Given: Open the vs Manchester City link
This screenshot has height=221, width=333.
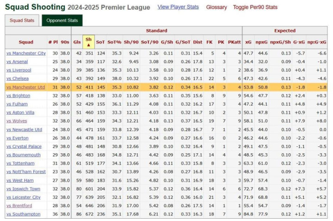Looking at the screenshot, I should tap(26, 53).
